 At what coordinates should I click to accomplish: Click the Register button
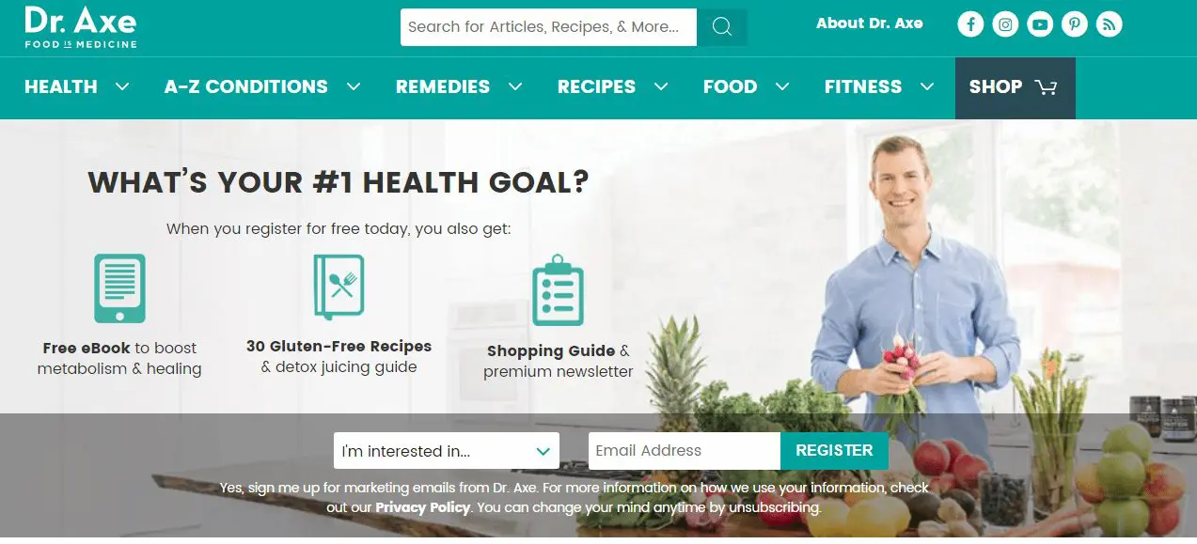tap(834, 451)
